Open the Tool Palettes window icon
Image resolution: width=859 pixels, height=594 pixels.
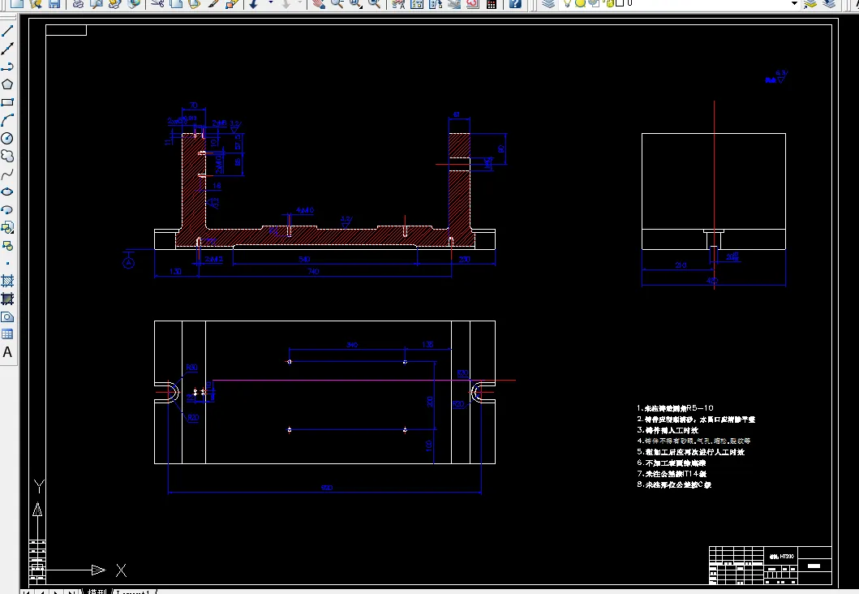436,3
